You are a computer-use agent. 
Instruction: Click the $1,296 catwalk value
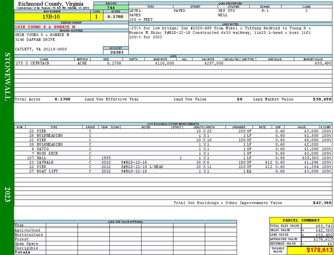click(311, 162)
